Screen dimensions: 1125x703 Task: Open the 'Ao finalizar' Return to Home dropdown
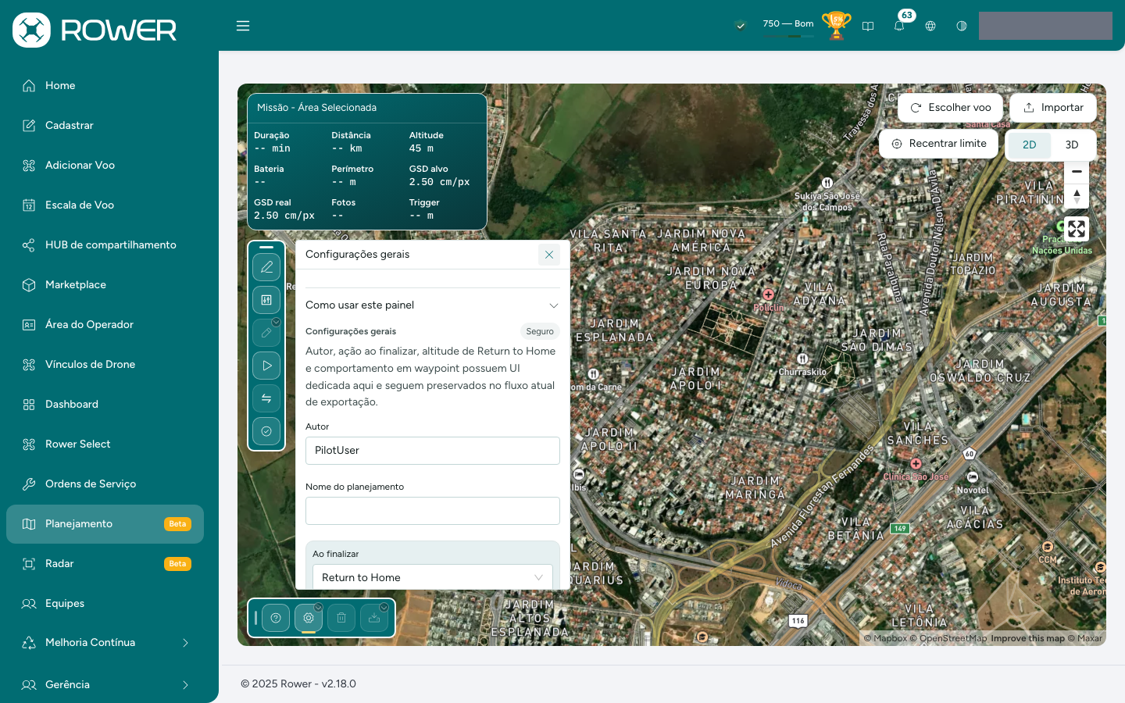click(x=433, y=577)
